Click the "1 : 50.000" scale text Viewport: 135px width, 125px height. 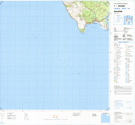(119, 6)
